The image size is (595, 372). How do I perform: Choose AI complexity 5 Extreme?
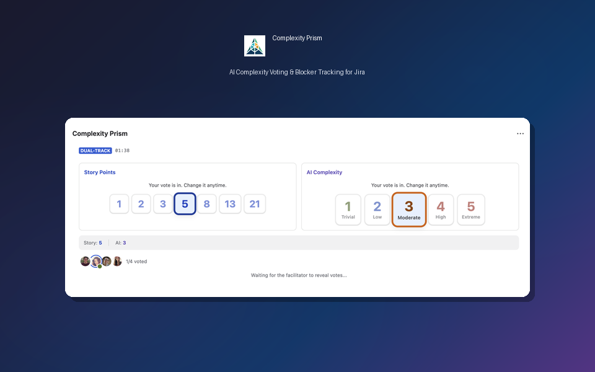(471, 210)
